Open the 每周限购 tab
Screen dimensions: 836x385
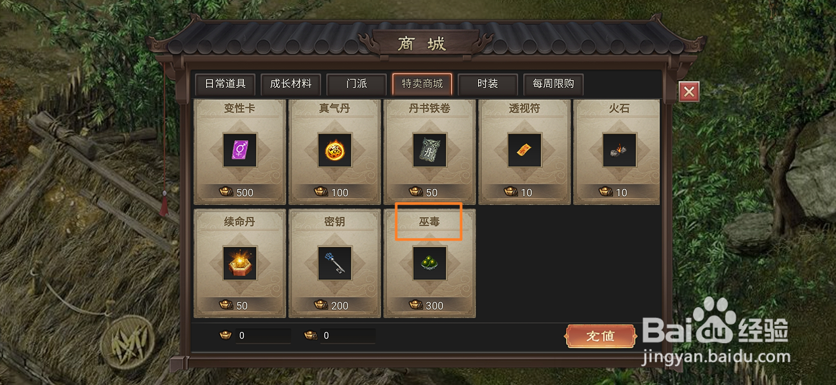pos(553,84)
